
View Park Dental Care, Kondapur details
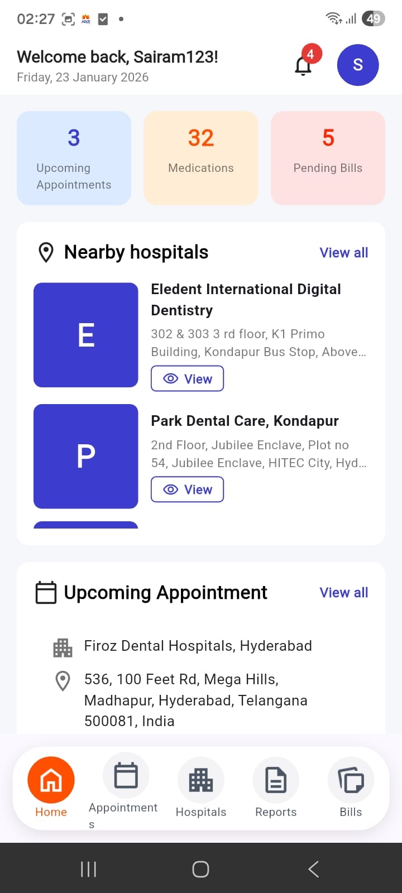point(187,489)
